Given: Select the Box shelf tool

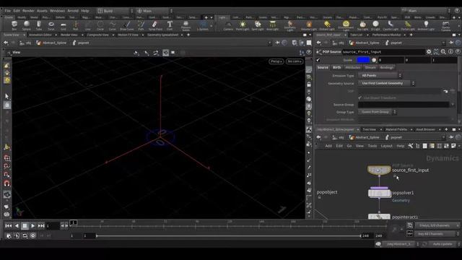Looking at the screenshot, I should pos(14,25).
